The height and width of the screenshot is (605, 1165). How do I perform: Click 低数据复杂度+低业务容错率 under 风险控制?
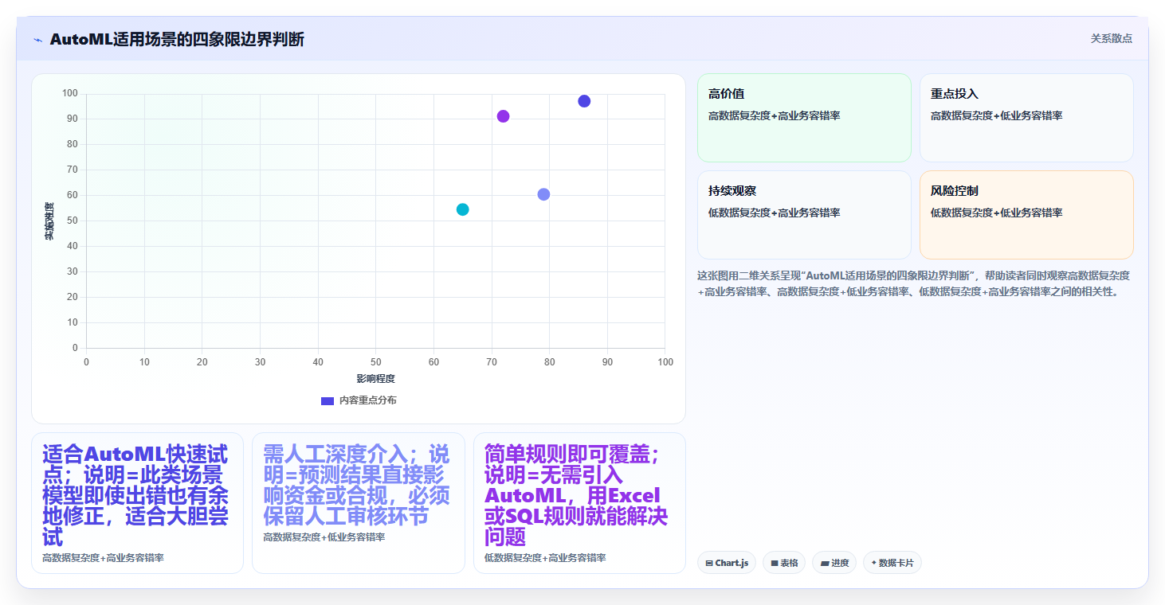click(x=996, y=213)
